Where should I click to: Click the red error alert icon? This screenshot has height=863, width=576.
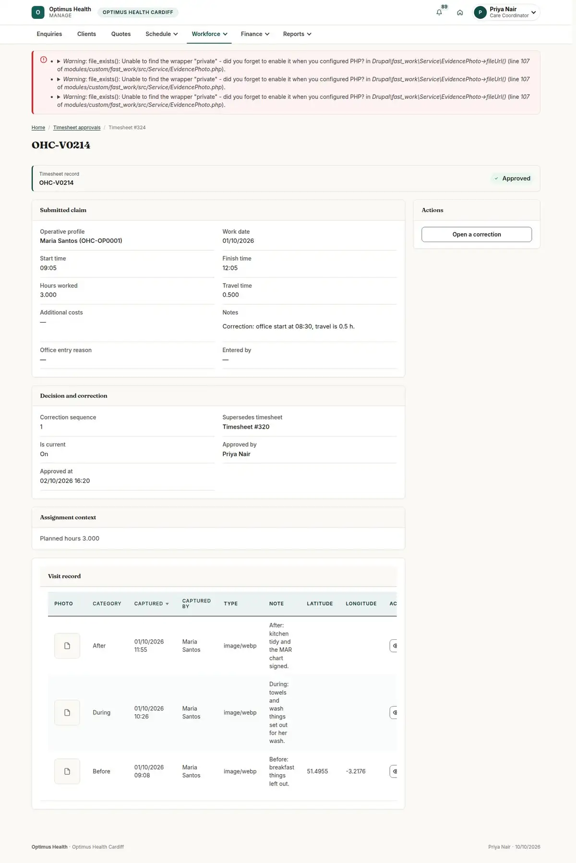click(44, 60)
